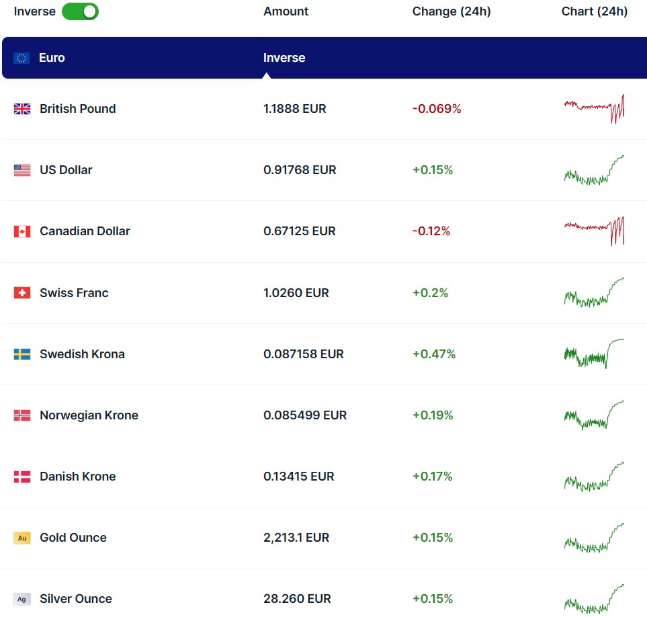Click the Change (24h) column header

[451, 11]
